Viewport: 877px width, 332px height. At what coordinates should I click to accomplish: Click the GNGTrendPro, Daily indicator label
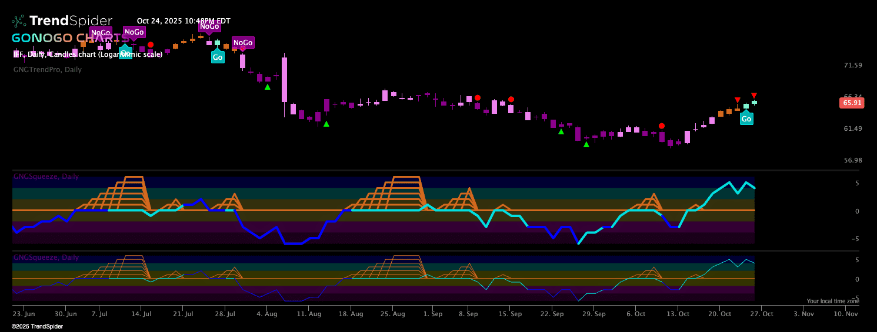click(x=48, y=69)
